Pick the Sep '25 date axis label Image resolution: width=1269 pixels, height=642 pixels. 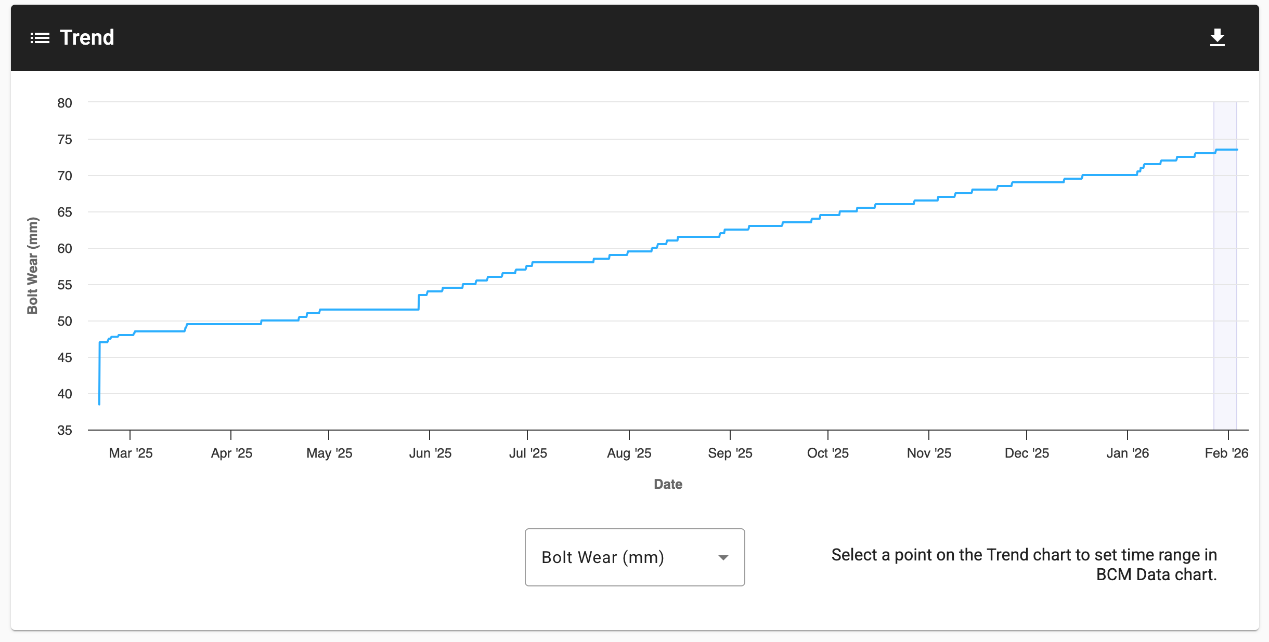(x=730, y=453)
